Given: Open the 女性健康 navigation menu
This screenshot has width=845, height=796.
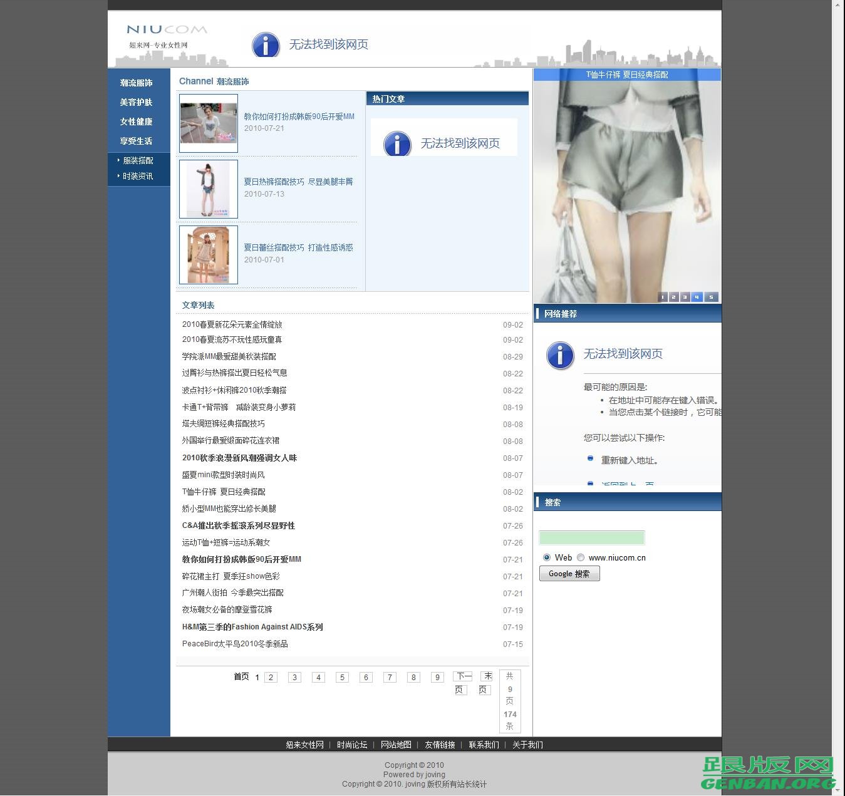Looking at the screenshot, I should pos(135,121).
